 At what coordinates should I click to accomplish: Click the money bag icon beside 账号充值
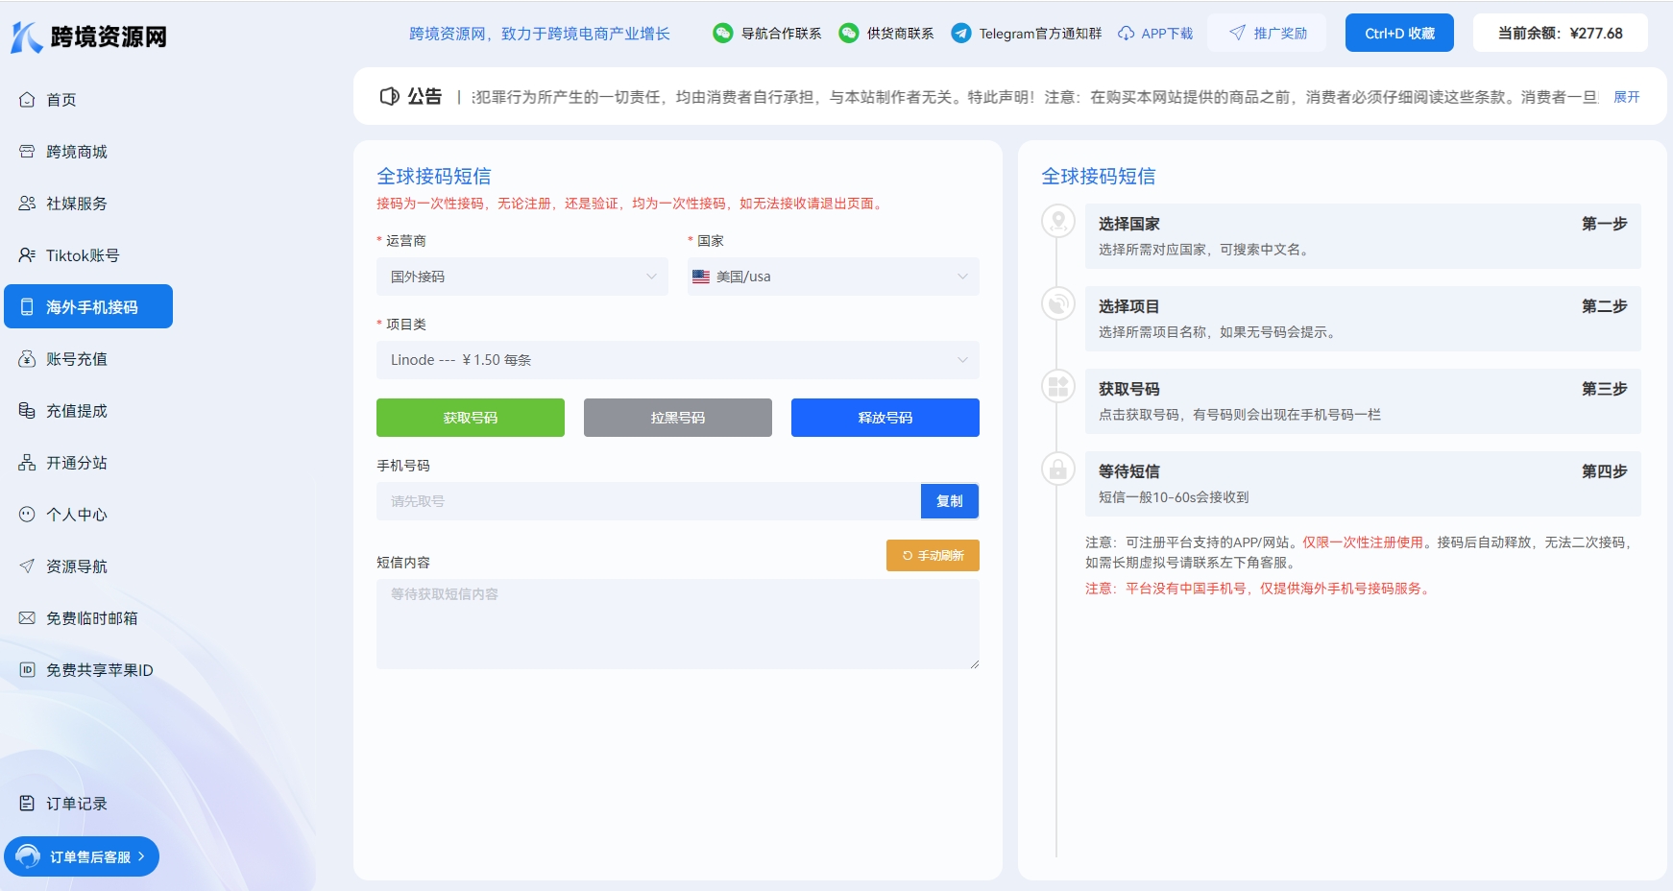(27, 359)
